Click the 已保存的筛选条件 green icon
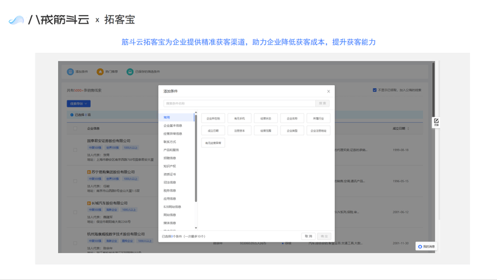 pyautogui.click(x=130, y=72)
